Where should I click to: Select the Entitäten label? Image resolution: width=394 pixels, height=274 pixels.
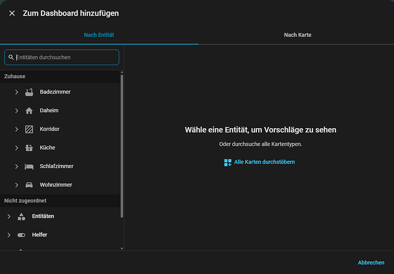43,216
